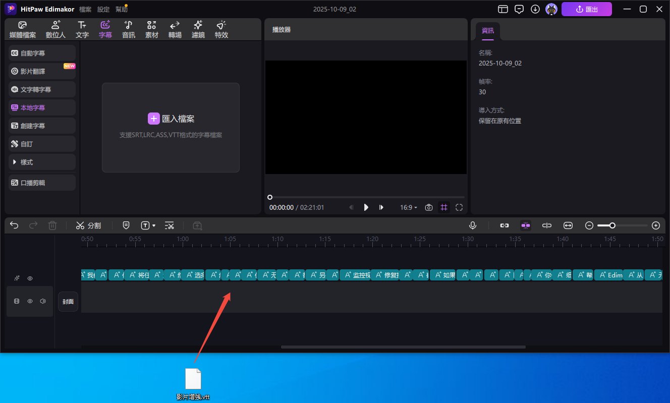Take a snapshot with the camera icon
This screenshot has width=670, height=403.
(x=428, y=207)
